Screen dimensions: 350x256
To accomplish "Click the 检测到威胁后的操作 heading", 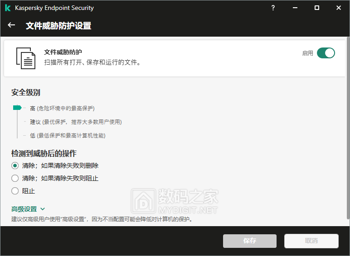I will point(44,153).
